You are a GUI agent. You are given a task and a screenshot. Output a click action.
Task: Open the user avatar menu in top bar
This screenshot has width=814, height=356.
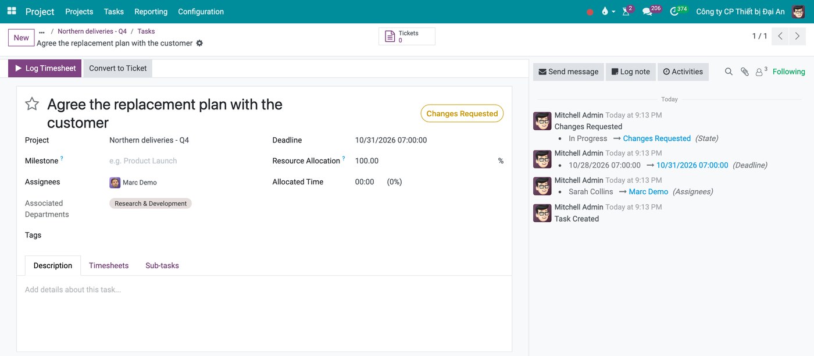point(798,12)
